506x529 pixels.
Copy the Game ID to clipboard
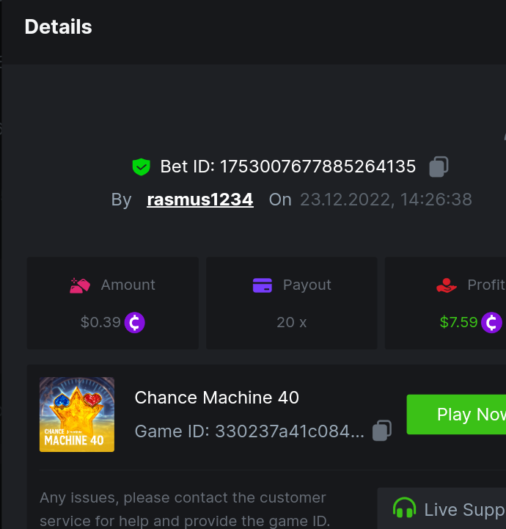click(x=381, y=431)
